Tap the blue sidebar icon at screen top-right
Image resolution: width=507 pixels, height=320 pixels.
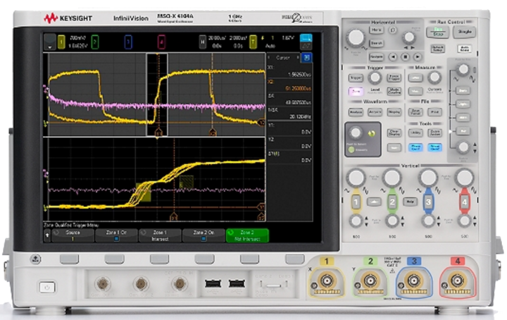[x=306, y=42]
